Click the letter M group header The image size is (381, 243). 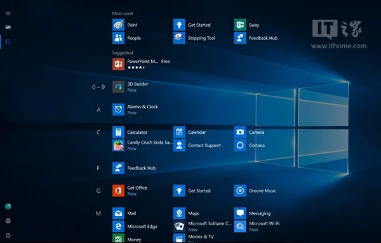tap(98, 214)
